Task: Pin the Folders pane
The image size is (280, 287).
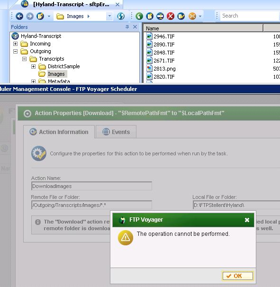Action: point(127,27)
